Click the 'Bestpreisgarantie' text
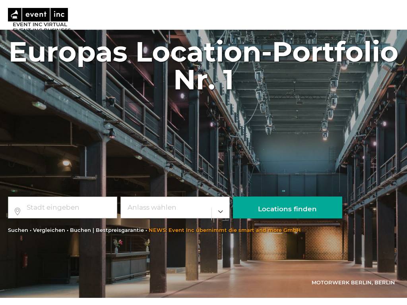The width and height of the screenshot is (407, 305). (120, 230)
